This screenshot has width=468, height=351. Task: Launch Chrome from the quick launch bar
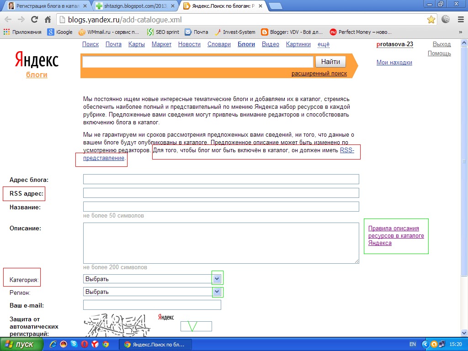tap(106, 344)
